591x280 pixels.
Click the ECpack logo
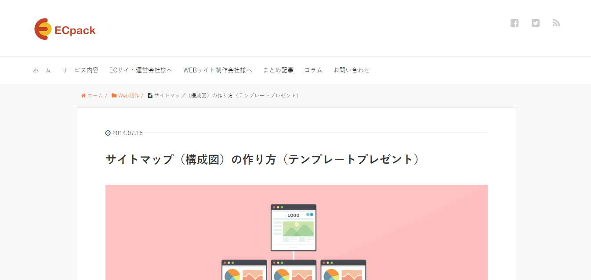click(65, 29)
